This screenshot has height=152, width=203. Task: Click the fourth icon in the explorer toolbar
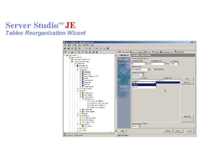click(76, 52)
